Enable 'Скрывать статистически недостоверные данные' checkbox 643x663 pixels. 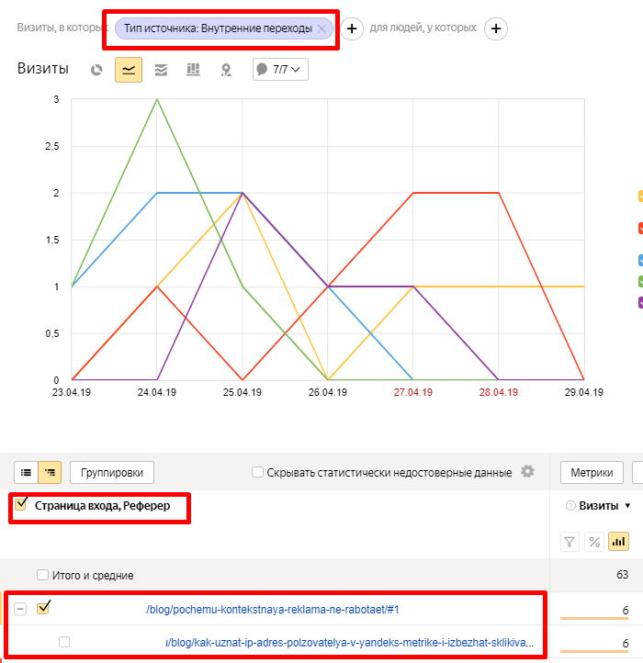[258, 473]
